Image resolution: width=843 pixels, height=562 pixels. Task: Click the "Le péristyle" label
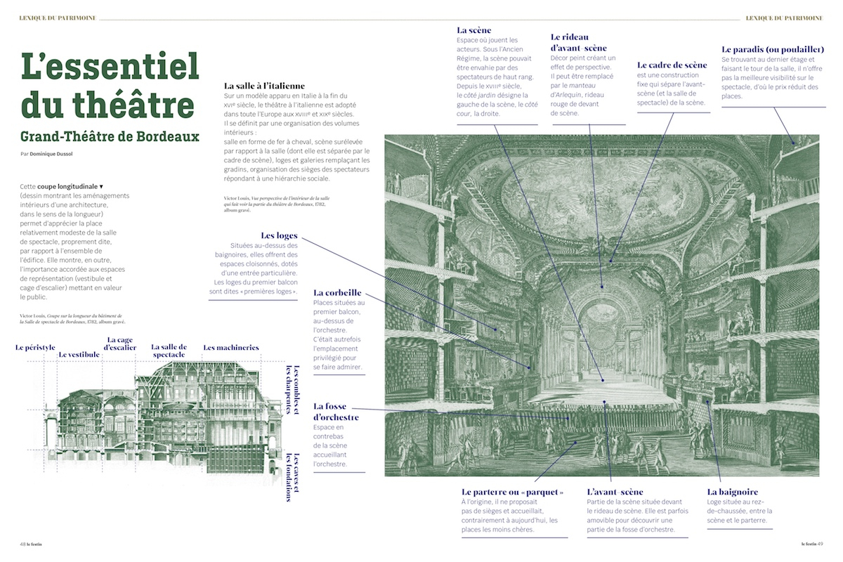point(35,347)
